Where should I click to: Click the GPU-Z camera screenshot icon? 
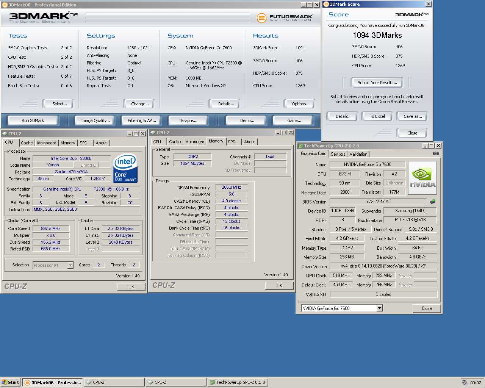436,153
